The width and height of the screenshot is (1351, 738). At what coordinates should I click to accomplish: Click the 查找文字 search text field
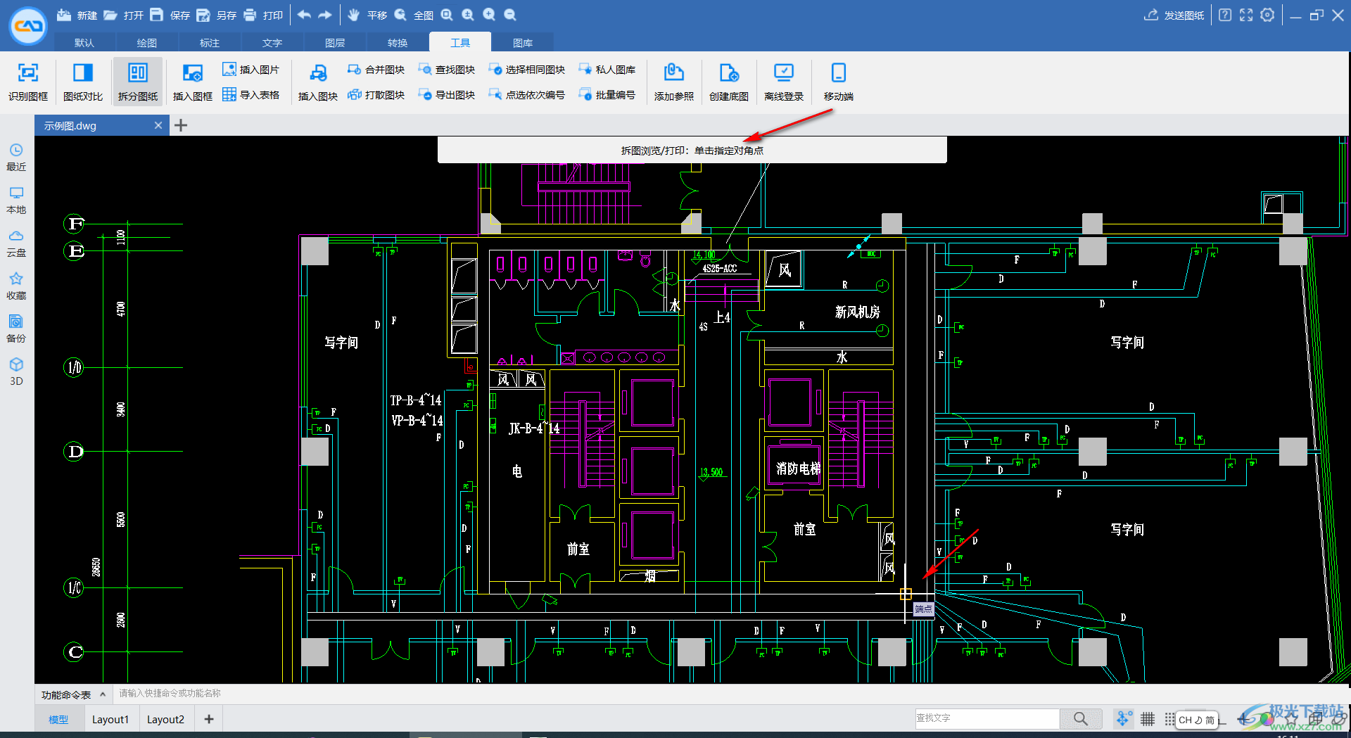point(987,718)
